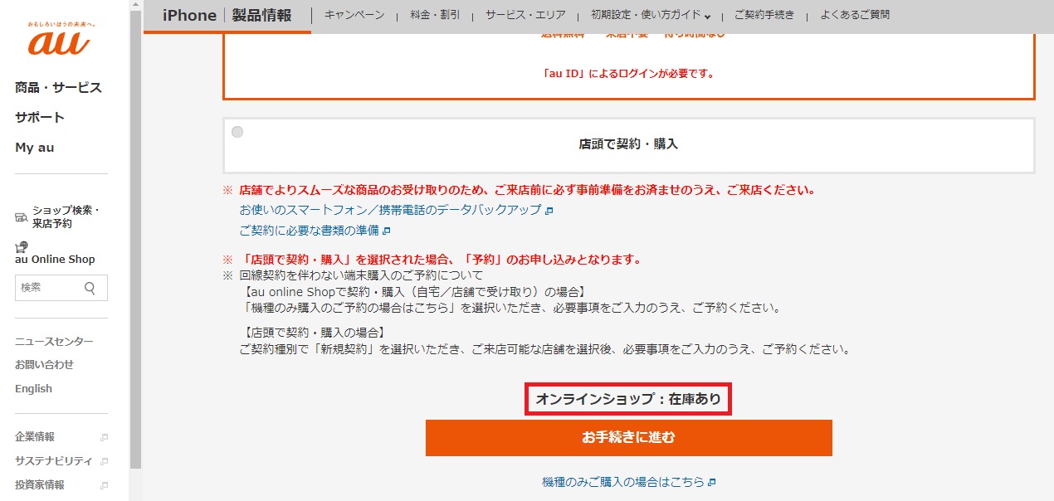Click the 「au ID」によるログインが必要です notice
The width and height of the screenshot is (1054, 501).
click(x=628, y=73)
